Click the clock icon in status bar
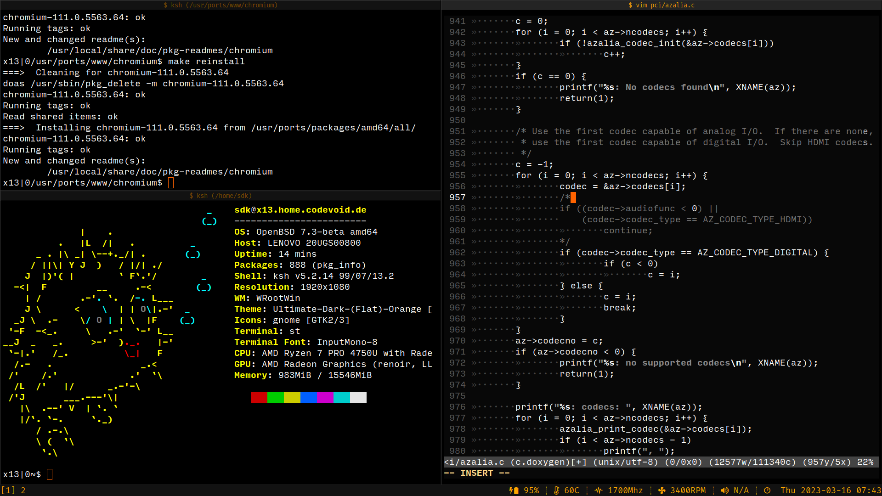This screenshot has height=496, width=882. [767, 490]
